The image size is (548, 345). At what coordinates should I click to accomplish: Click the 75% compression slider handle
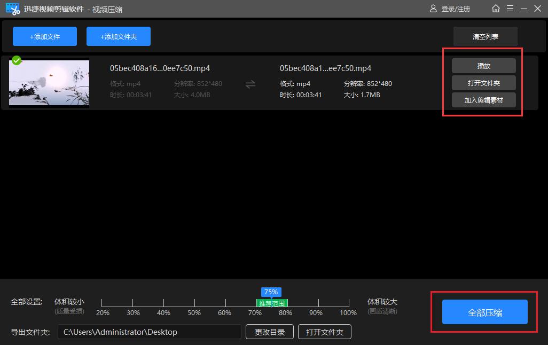(271, 292)
